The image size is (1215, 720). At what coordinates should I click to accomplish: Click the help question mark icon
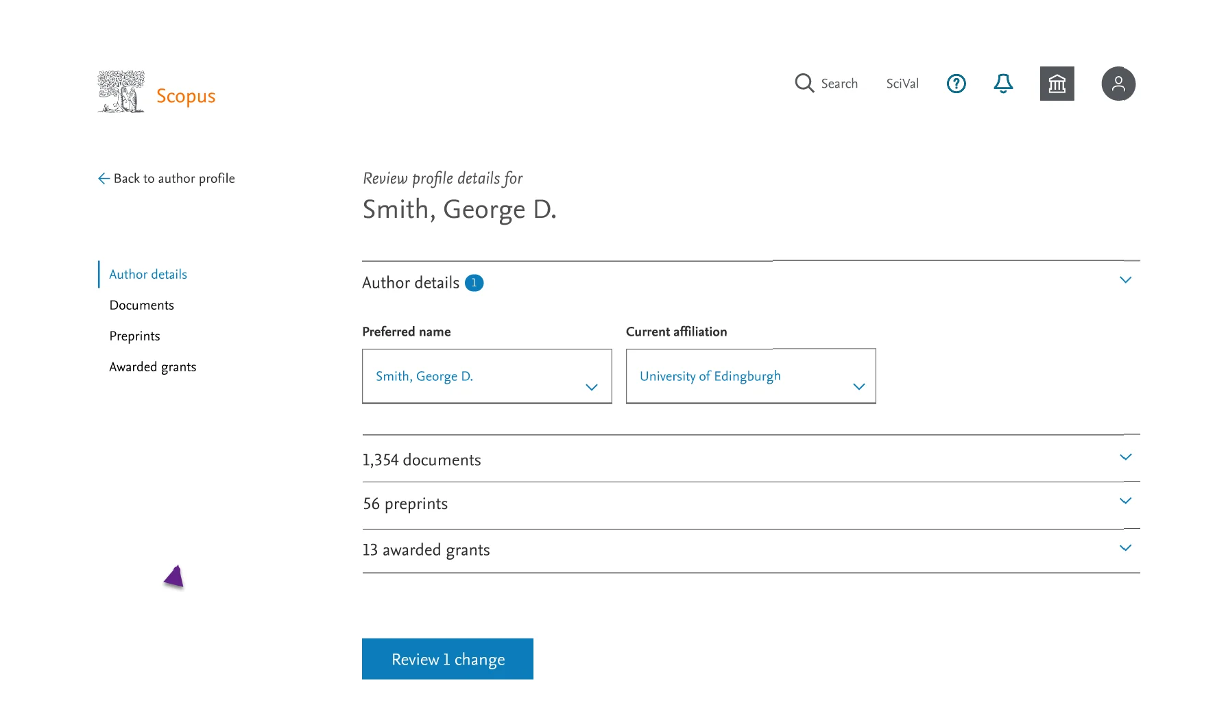click(x=956, y=84)
